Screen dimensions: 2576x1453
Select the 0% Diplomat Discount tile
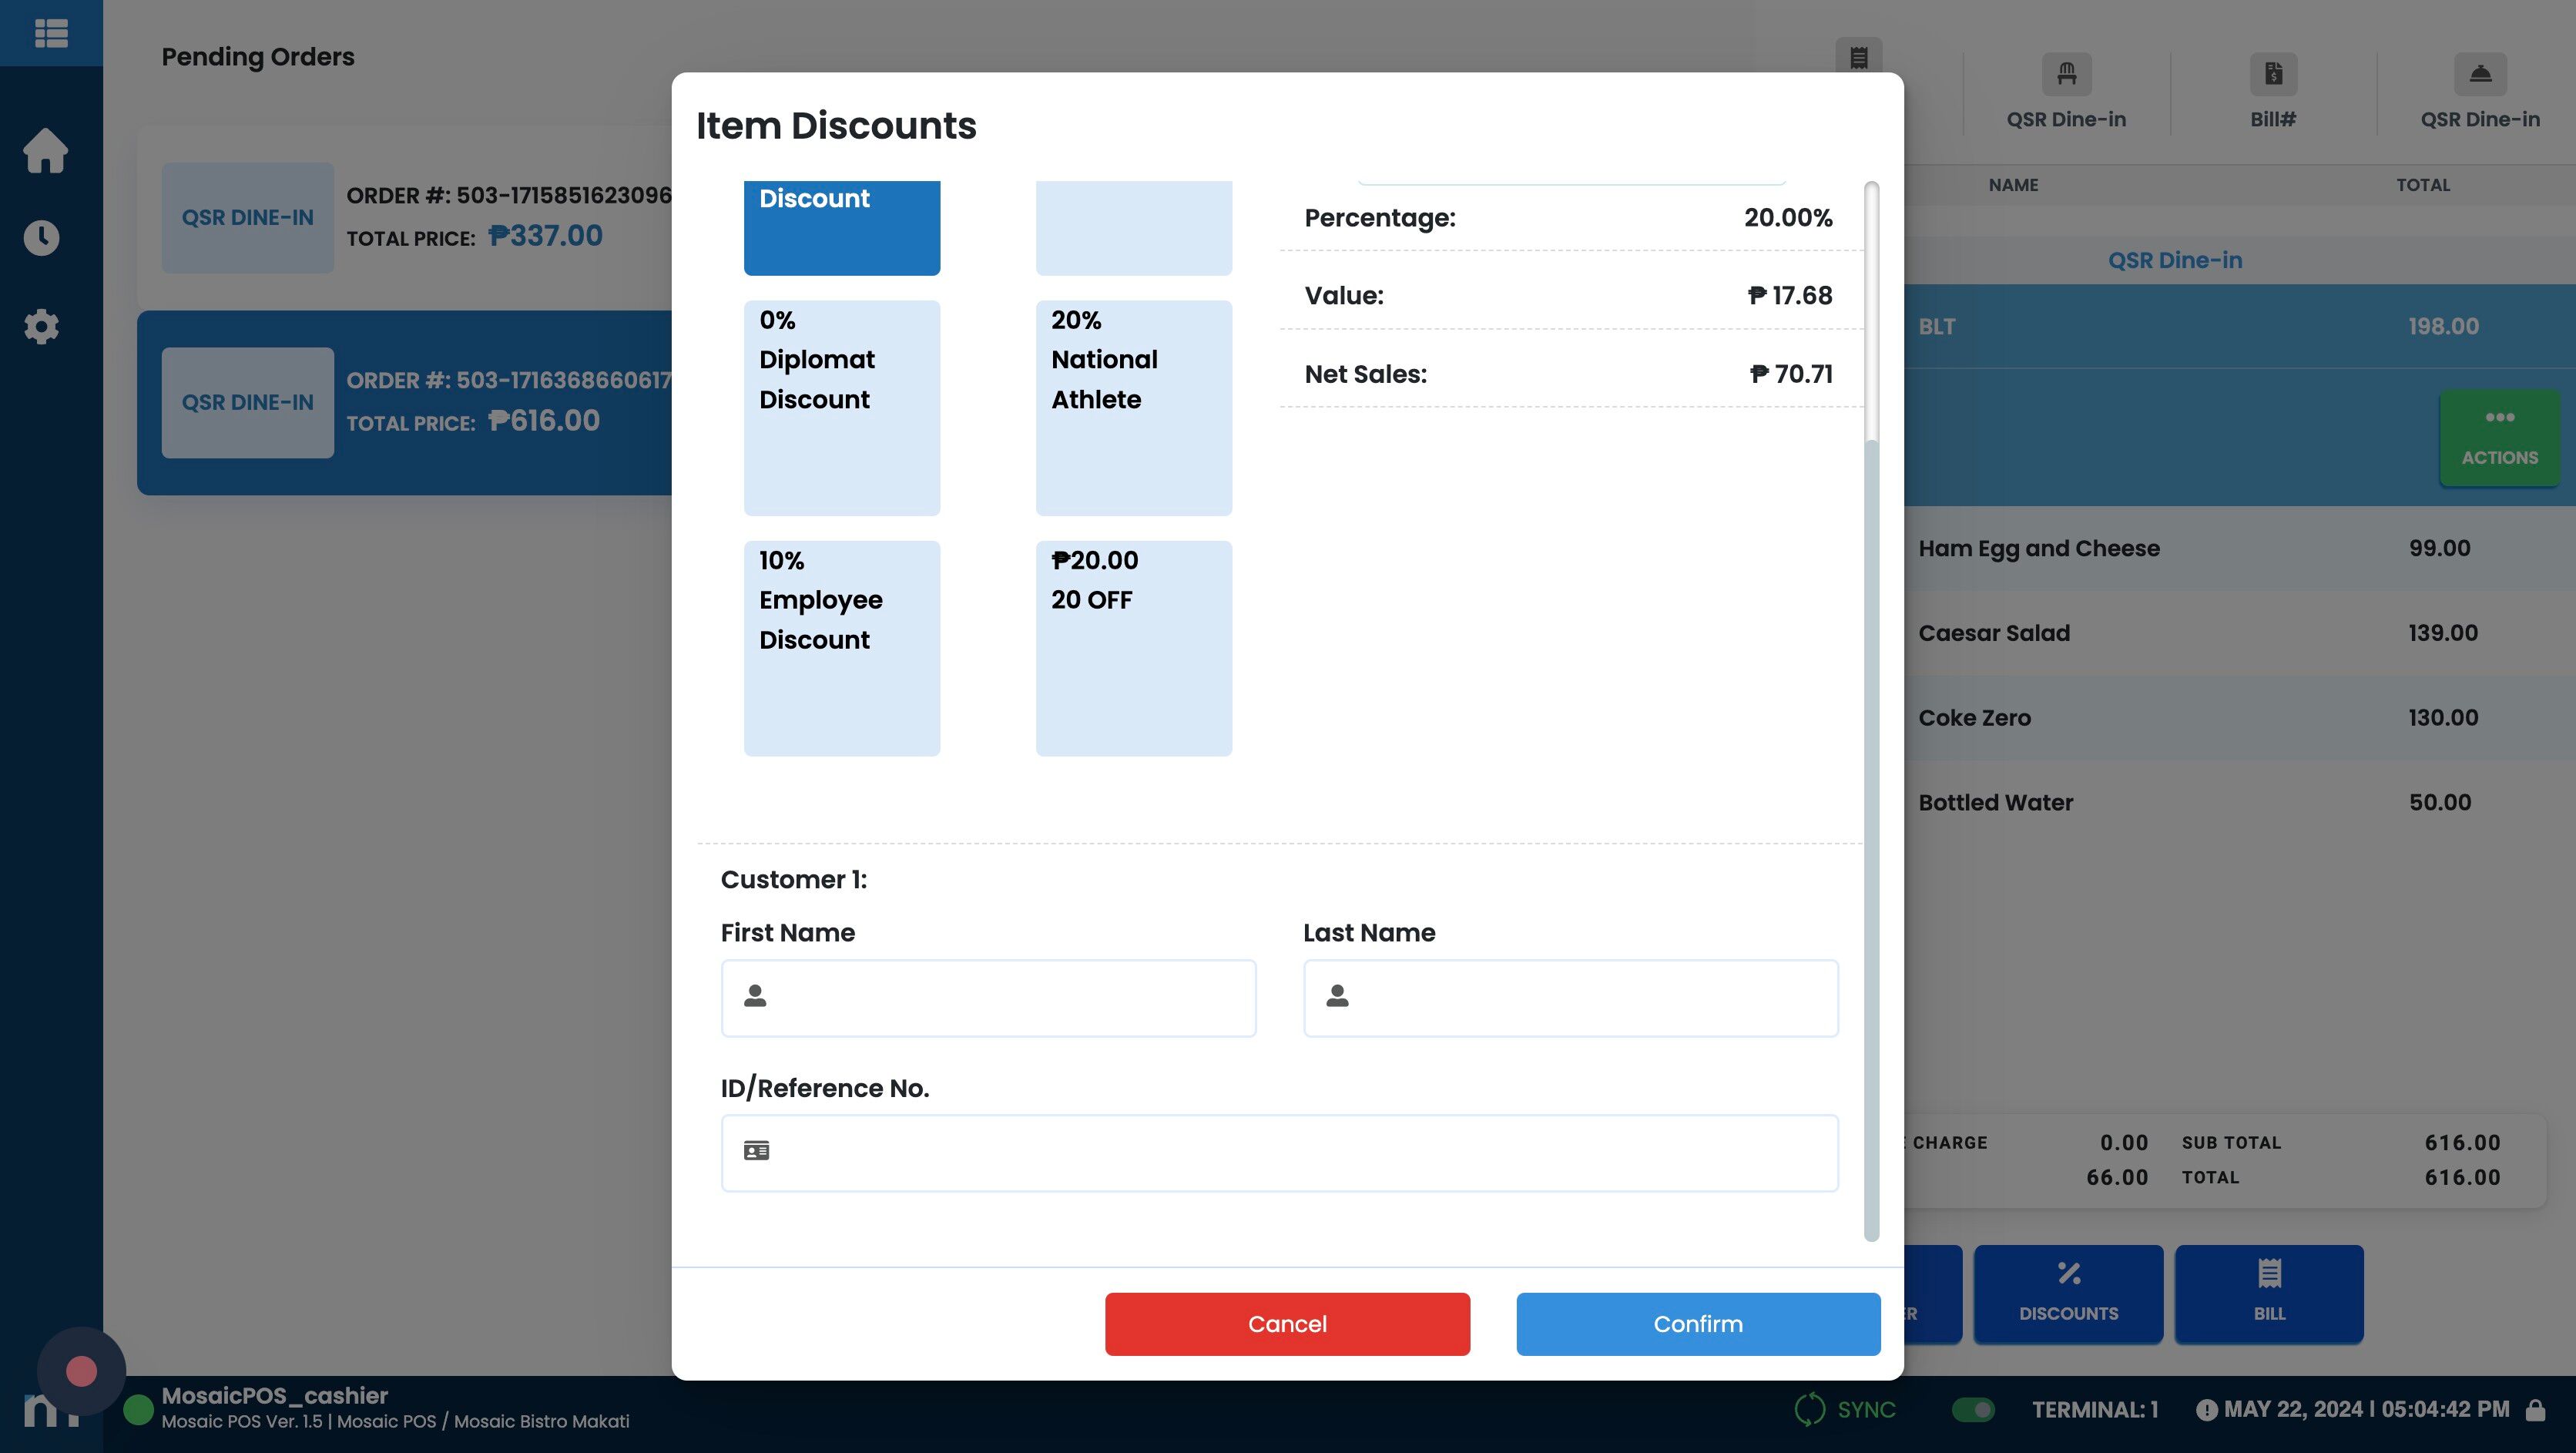click(x=842, y=408)
